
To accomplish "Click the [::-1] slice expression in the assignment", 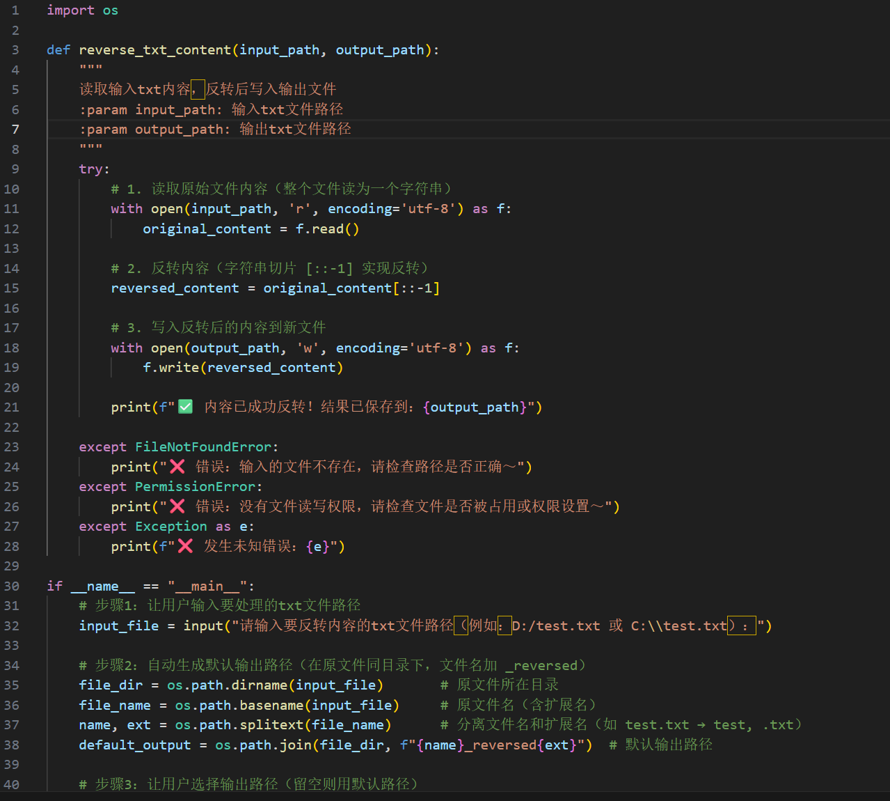I will [x=416, y=288].
